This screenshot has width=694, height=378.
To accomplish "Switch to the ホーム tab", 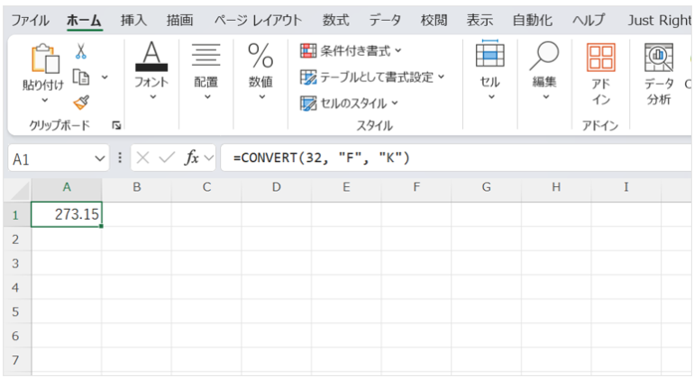I will click(x=84, y=21).
